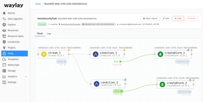Click lightning bolt on createAlarm_1 node
This screenshot has width=203, height=102.
(x=191, y=50)
